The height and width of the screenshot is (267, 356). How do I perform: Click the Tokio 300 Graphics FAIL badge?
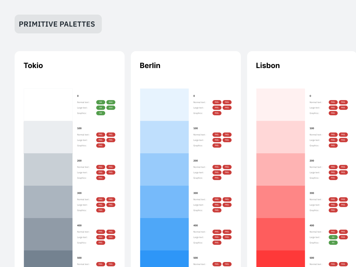coord(101,210)
